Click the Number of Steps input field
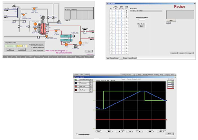The height and width of the screenshot is (140, 198). tap(141, 20)
